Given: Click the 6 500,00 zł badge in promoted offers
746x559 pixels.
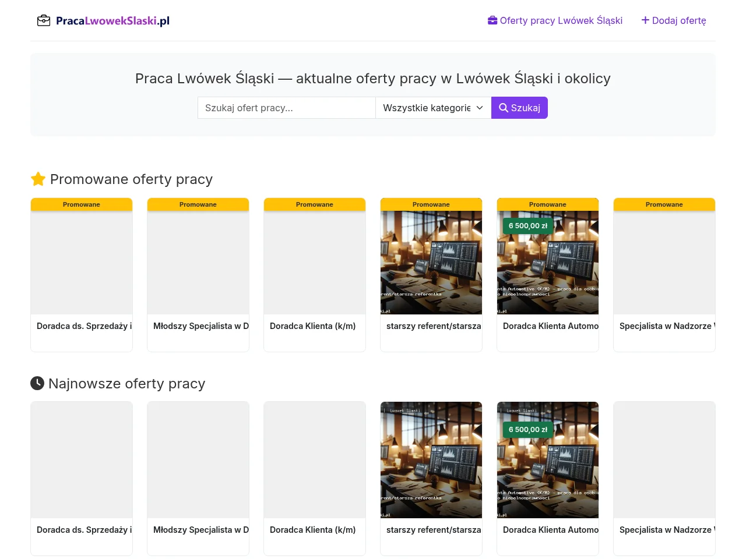Looking at the screenshot, I should pyautogui.click(x=528, y=226).
